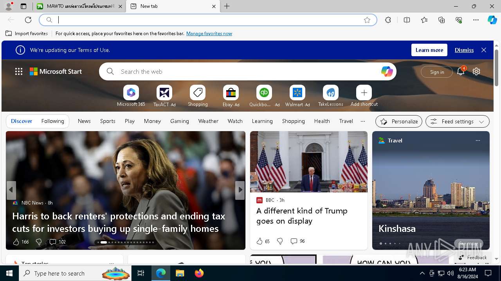Open tab actions menu icon
Screen dimensions: 501x281
tap(23, 6)
